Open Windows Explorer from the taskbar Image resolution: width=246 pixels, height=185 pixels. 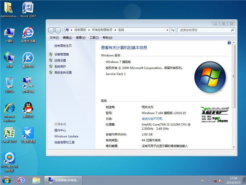(x=36, y=180)
